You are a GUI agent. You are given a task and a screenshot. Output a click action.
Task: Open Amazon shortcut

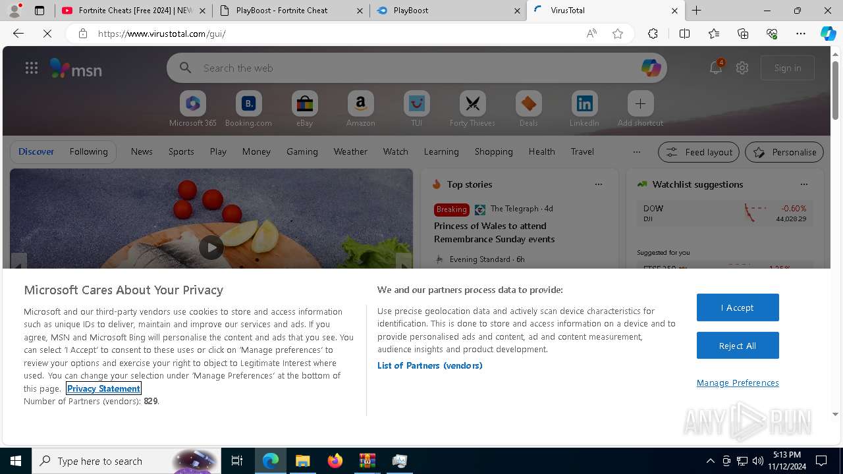[360, 109]
